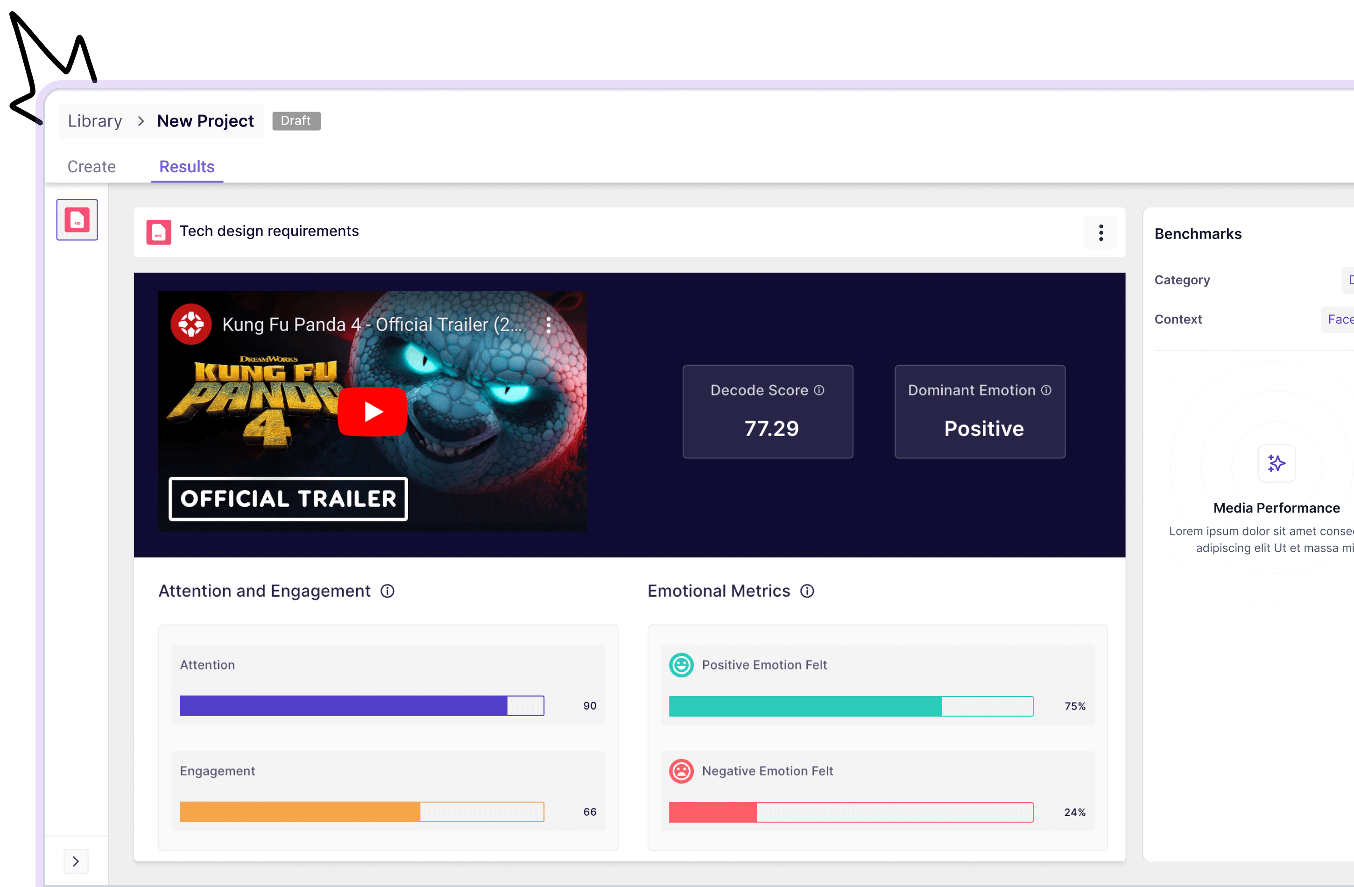Click the Attention and Engagement heading

click(264, 591)
